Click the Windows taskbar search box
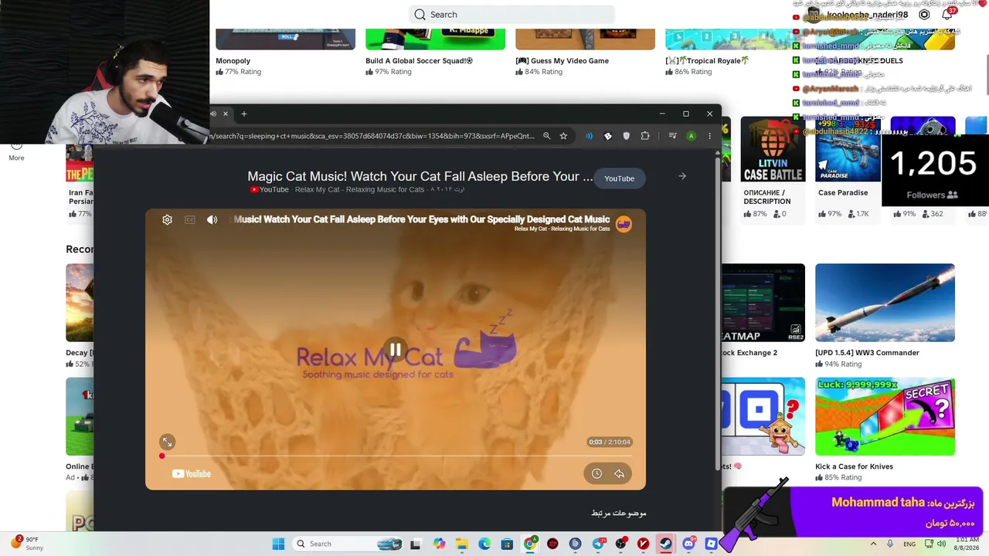This screenshot has width=989, height=556. 348,544
